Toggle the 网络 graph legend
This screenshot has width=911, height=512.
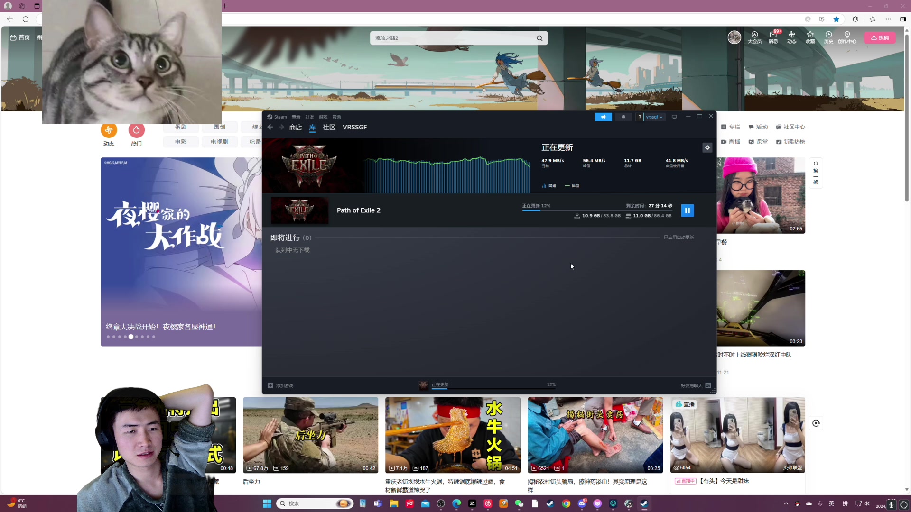point(549,186)
